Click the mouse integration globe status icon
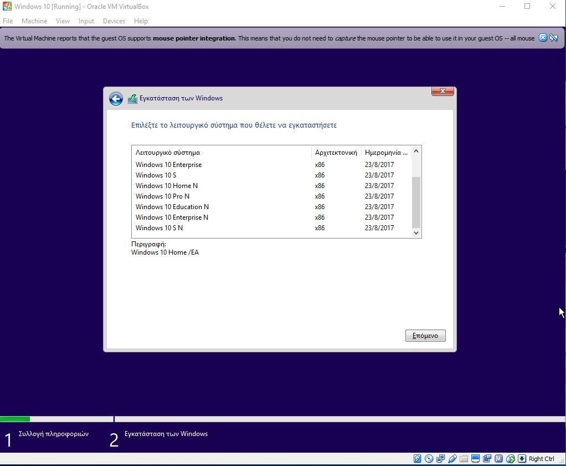The width and height of the screenshot is (566, 466). click(511, 459)
